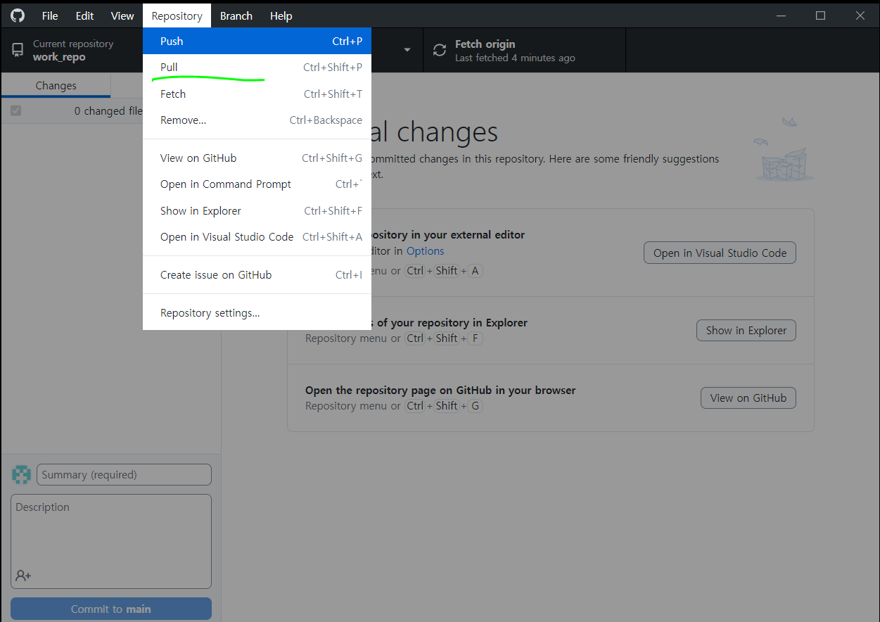
Task: Click the add co-authors person icon
Action: pyautogui.click(x=23, y=576)
